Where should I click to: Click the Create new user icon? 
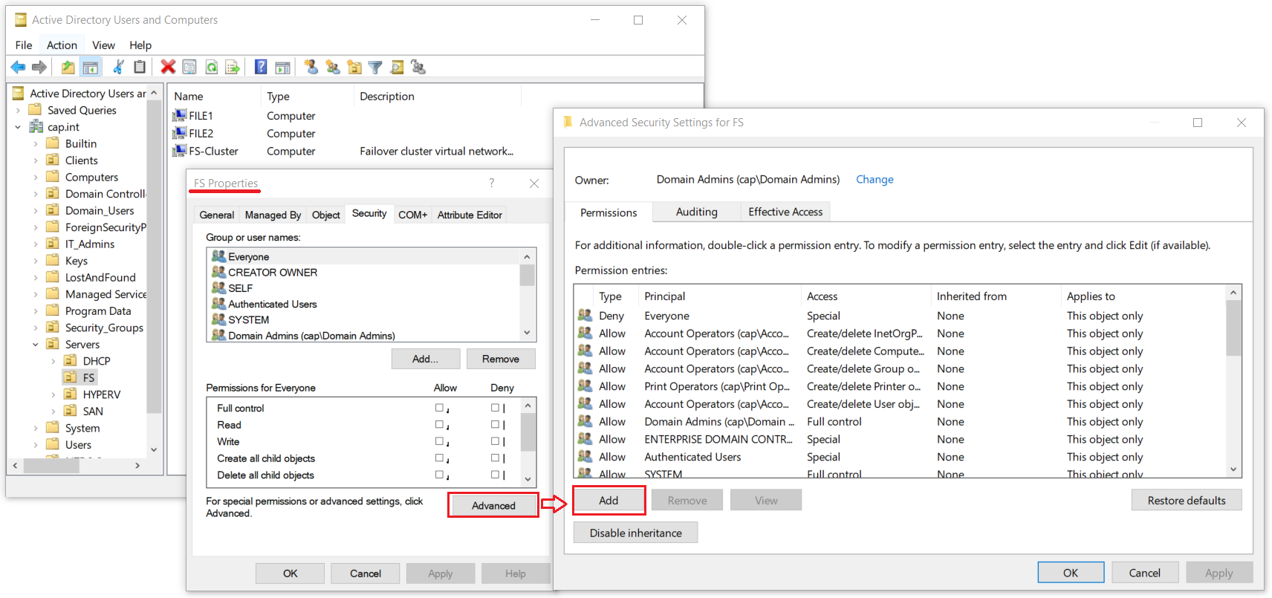311,68
